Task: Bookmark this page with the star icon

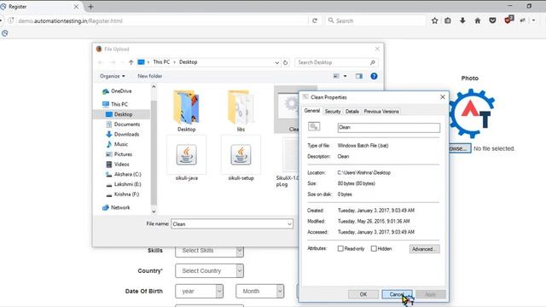Action: click(434, 20)
